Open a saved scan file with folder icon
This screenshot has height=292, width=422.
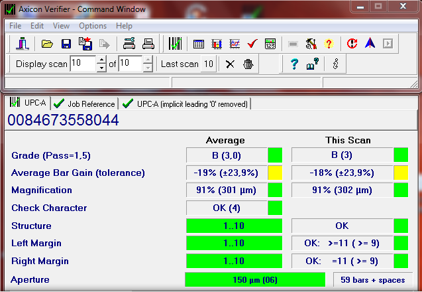(47, 43)
